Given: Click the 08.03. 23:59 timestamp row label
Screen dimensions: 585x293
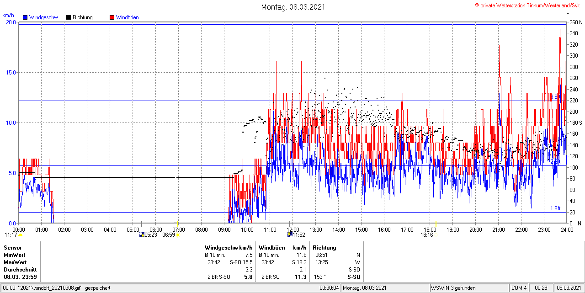Looking at the screenshot, I should pos(21,277).
